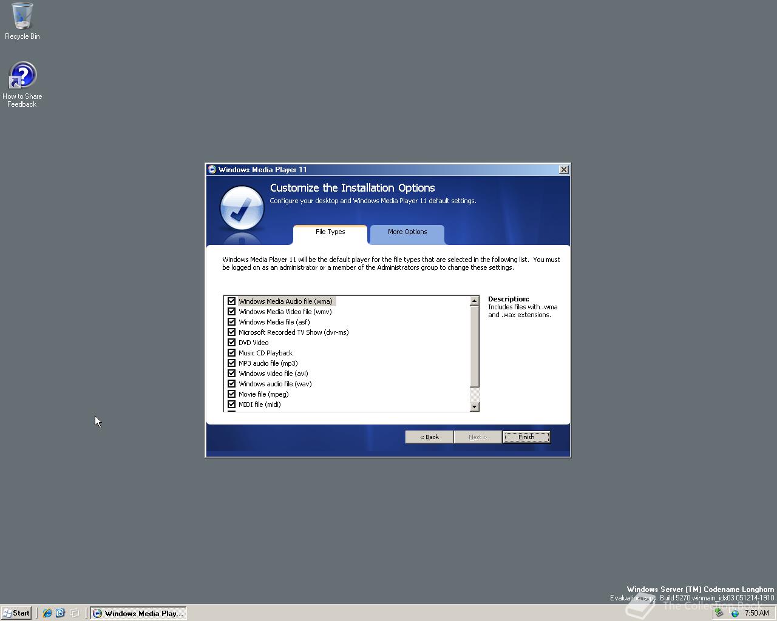Uncheck the Music CD Playback checkbox

[x=231, y=353]
